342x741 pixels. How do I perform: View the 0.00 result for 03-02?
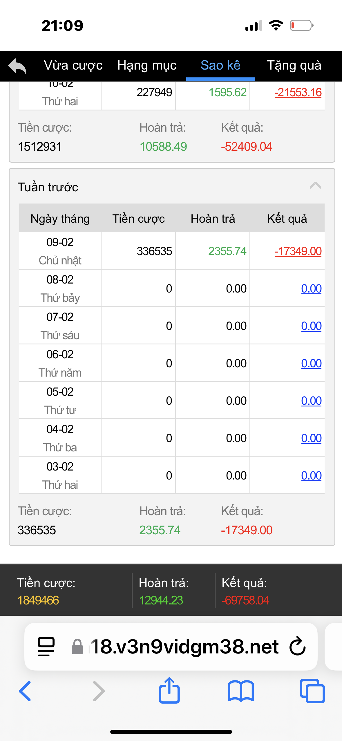(x=311, y=475)
